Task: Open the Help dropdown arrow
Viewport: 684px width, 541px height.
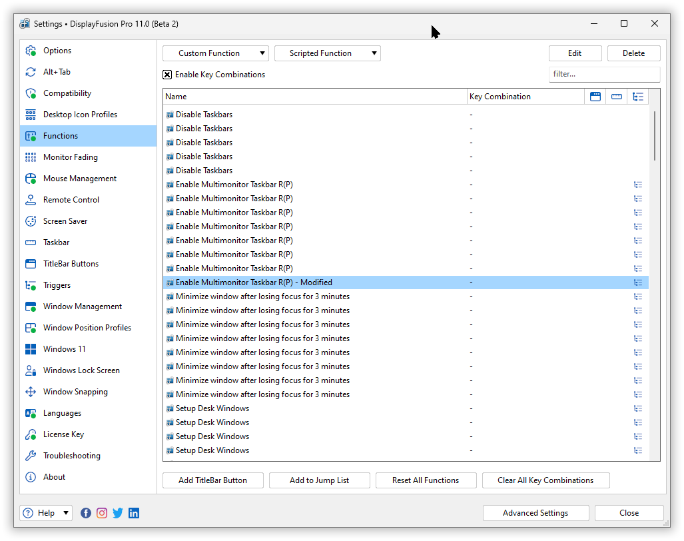Action: (x=66, y=513)
